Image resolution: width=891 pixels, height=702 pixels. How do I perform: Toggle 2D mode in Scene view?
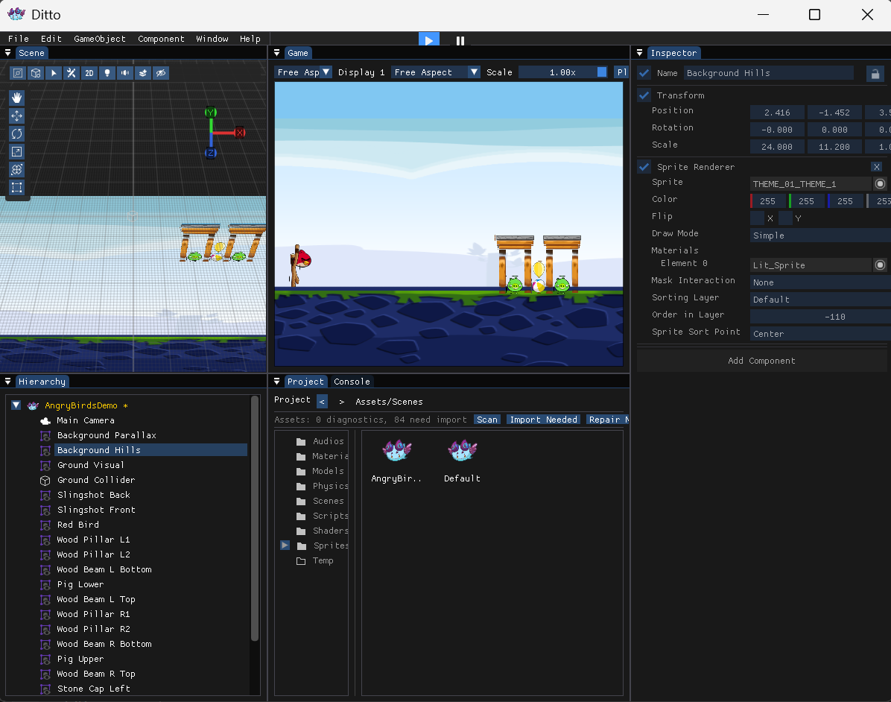coord(89,73)
